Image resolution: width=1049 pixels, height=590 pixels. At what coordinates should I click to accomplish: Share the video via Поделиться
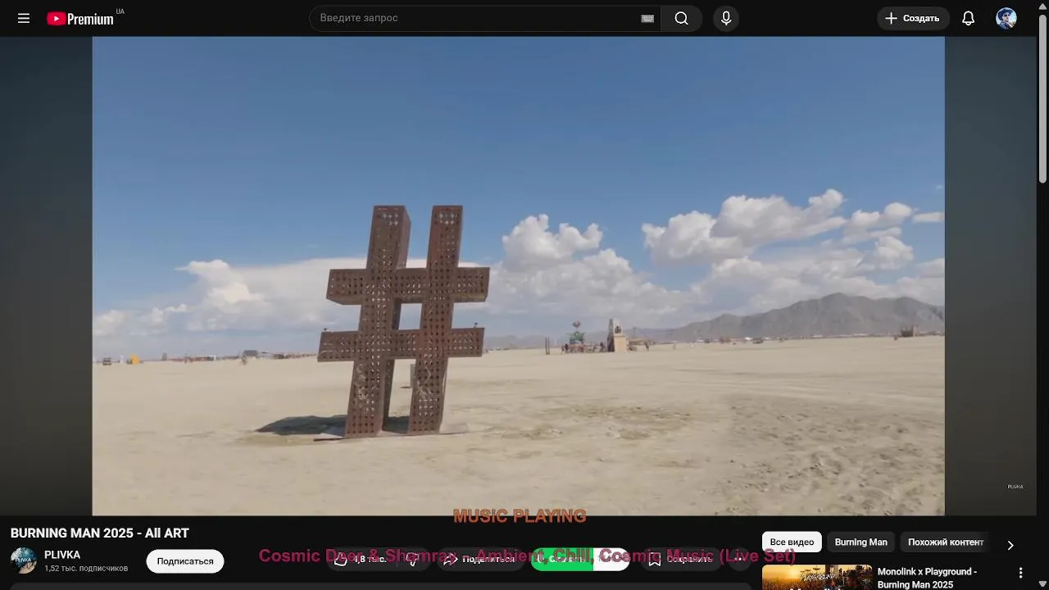481,560
